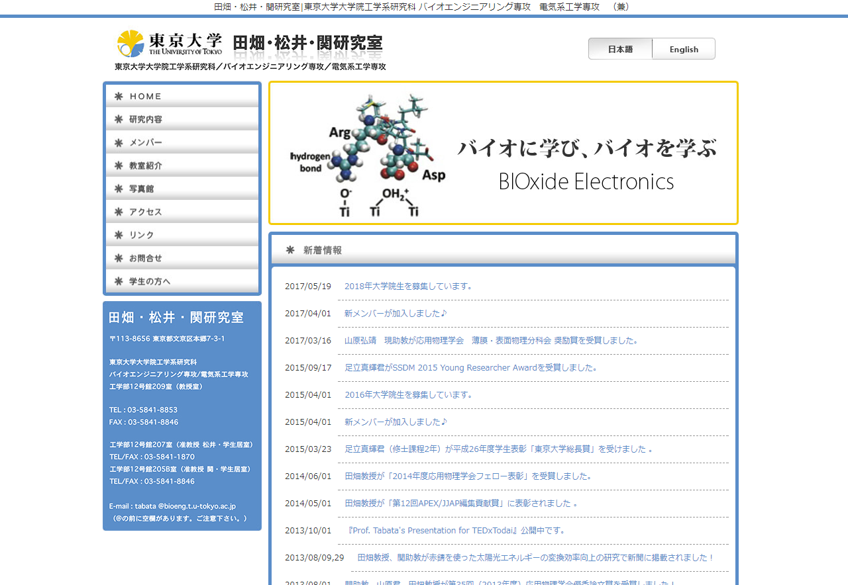Open Prof. Tabata's TEDxTodai presentation link
Image resolution: width=848 pixels, height=585 pixels.
(456, 531)
